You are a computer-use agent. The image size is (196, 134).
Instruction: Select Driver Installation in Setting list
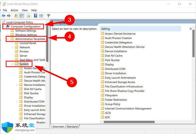[x=114, y=73]
